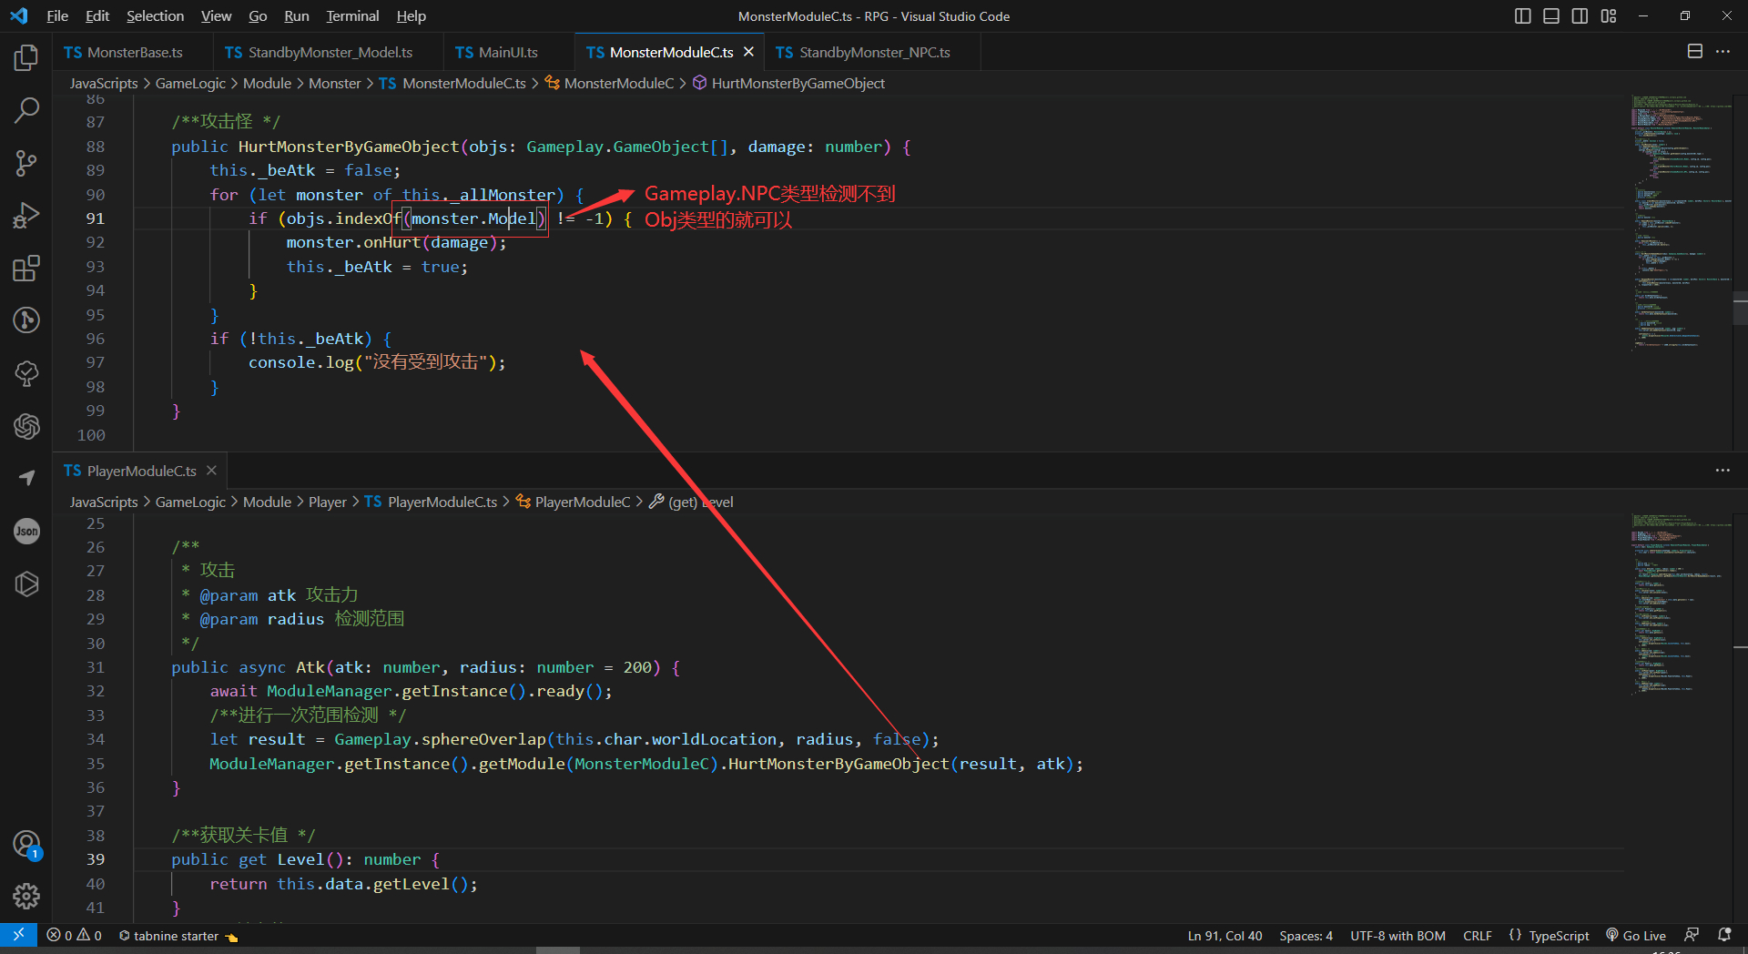Open the Json extension icon in activity bar
This screenshot has height=954, width=1748.
[26, 531]
